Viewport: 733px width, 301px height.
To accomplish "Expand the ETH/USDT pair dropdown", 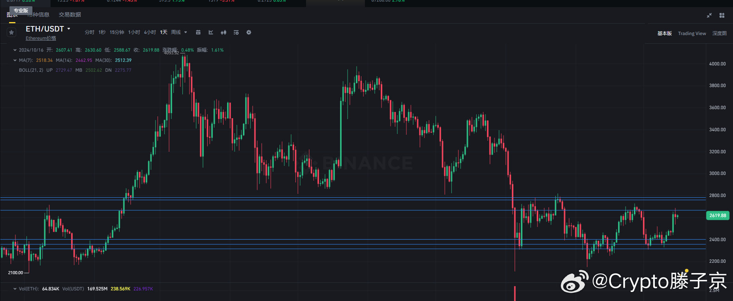I will click(69, 29).
